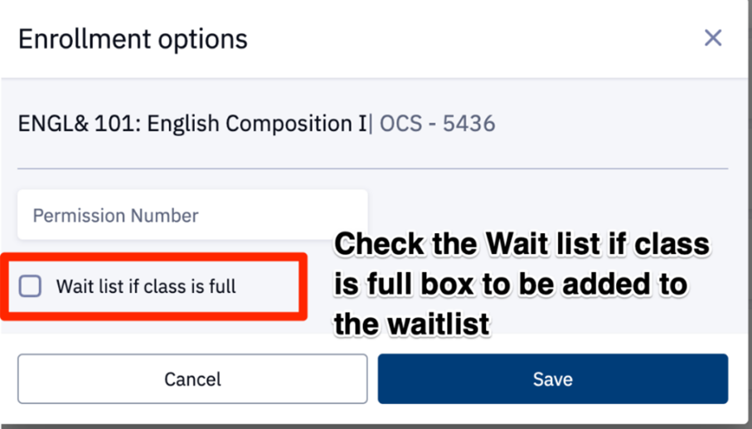Click the black waitlist instruction annotation text

(521, 284)
